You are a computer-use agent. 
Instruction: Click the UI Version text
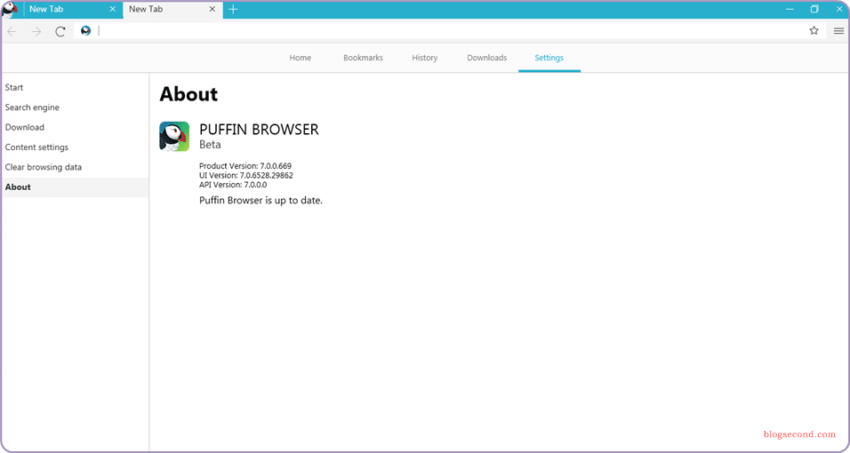click(x=246, y=175)
